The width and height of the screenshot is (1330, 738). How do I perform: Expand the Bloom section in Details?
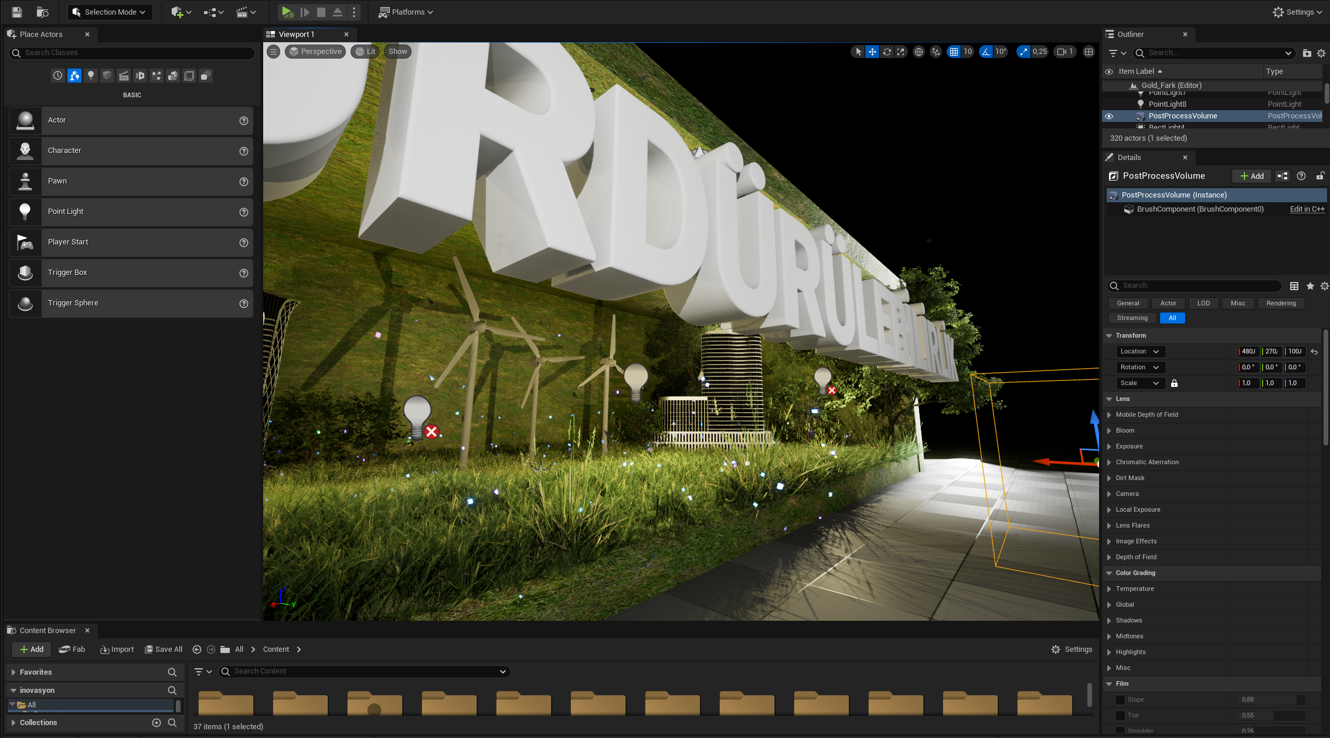pyautogui.click(x=1109, y=431)
